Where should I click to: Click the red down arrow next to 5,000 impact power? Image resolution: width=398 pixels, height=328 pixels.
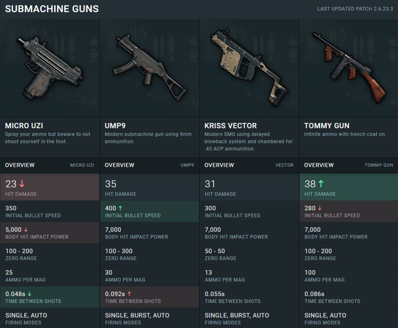point(26,230)
